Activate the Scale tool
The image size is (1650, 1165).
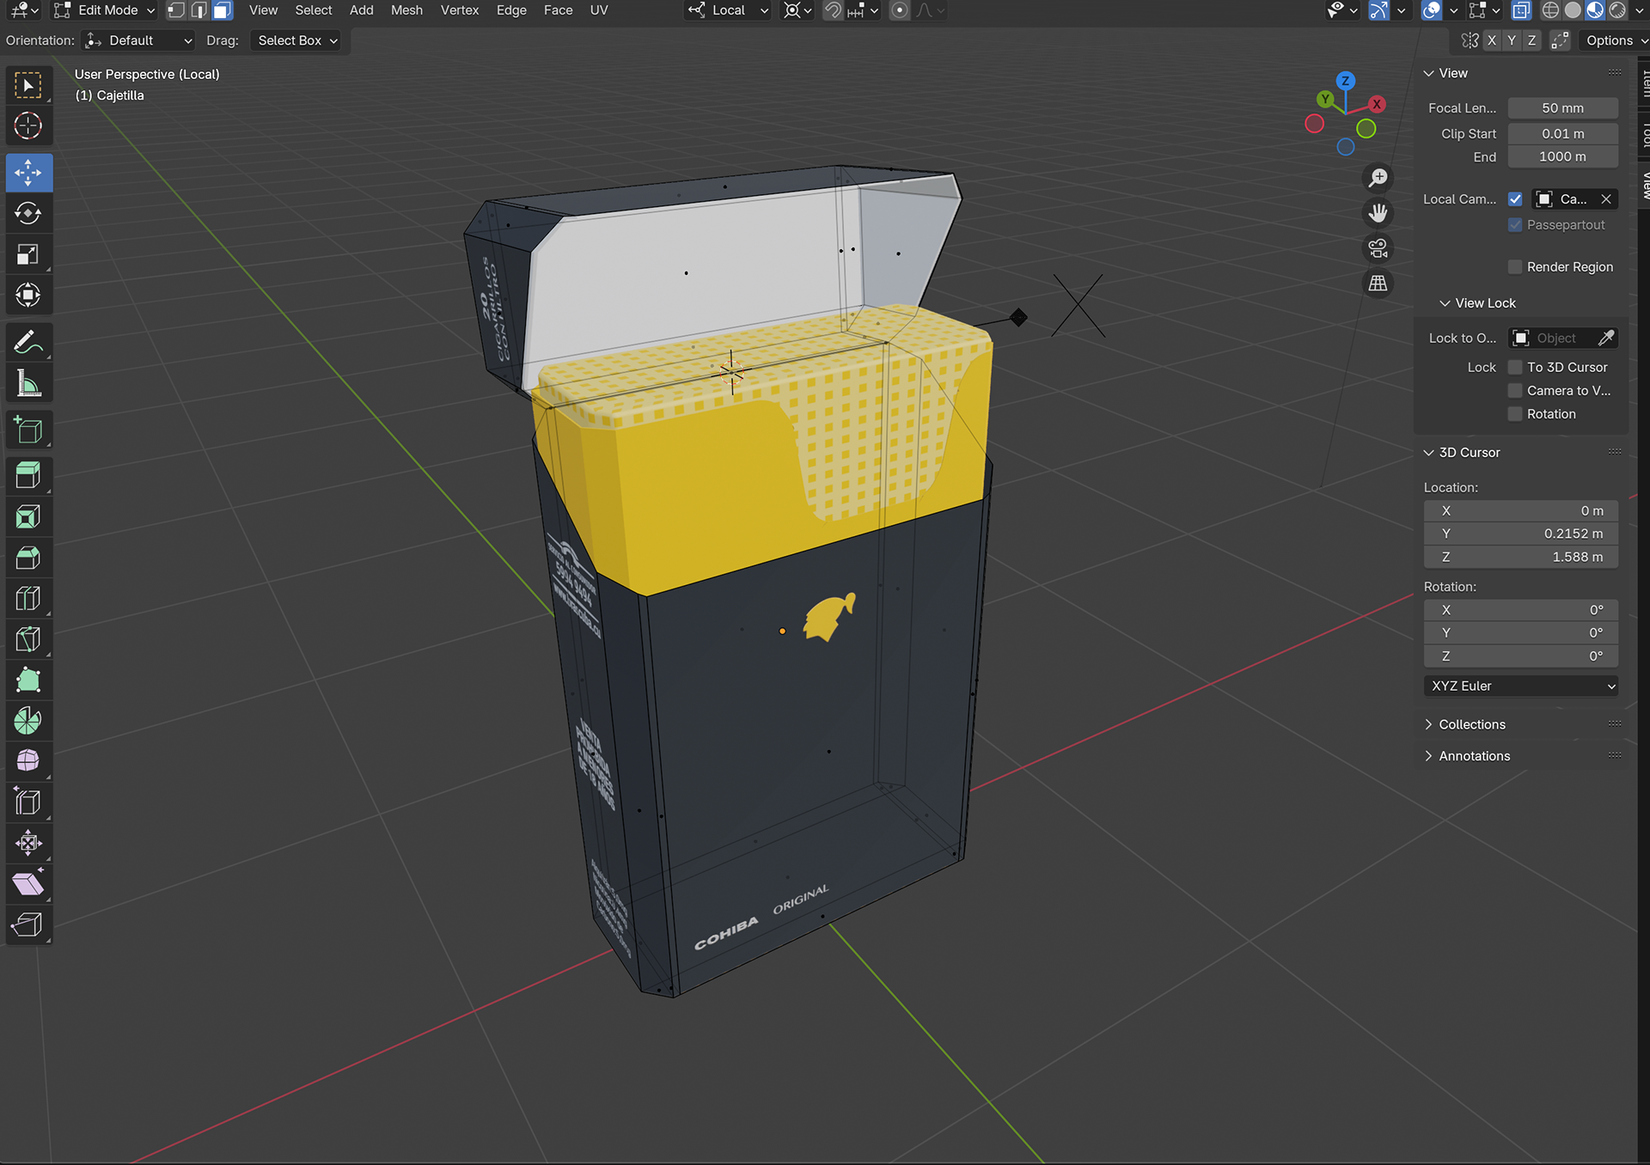pyautogui.click(x=28, y=254)
